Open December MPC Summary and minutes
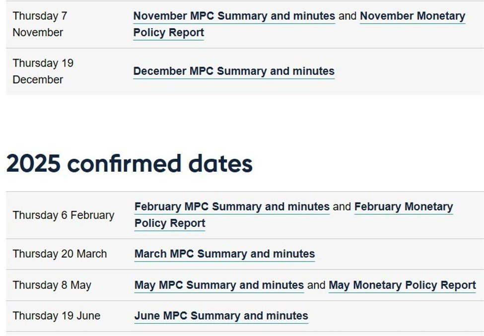The width and height of the screenshot is (484, 336). coord(234,71)
